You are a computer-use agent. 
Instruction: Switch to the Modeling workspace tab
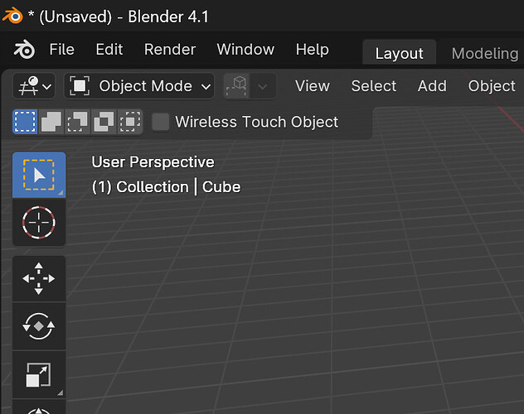484,53
